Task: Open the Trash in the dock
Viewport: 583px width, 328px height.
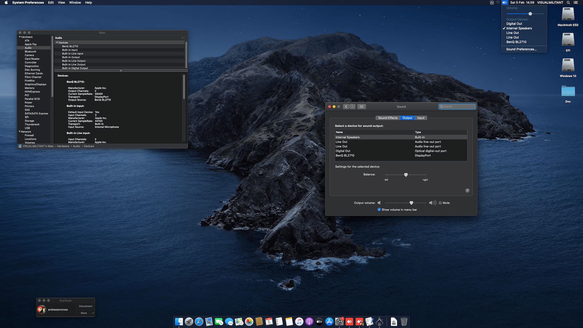Action: pyautogui.click(x=404, y=322)
